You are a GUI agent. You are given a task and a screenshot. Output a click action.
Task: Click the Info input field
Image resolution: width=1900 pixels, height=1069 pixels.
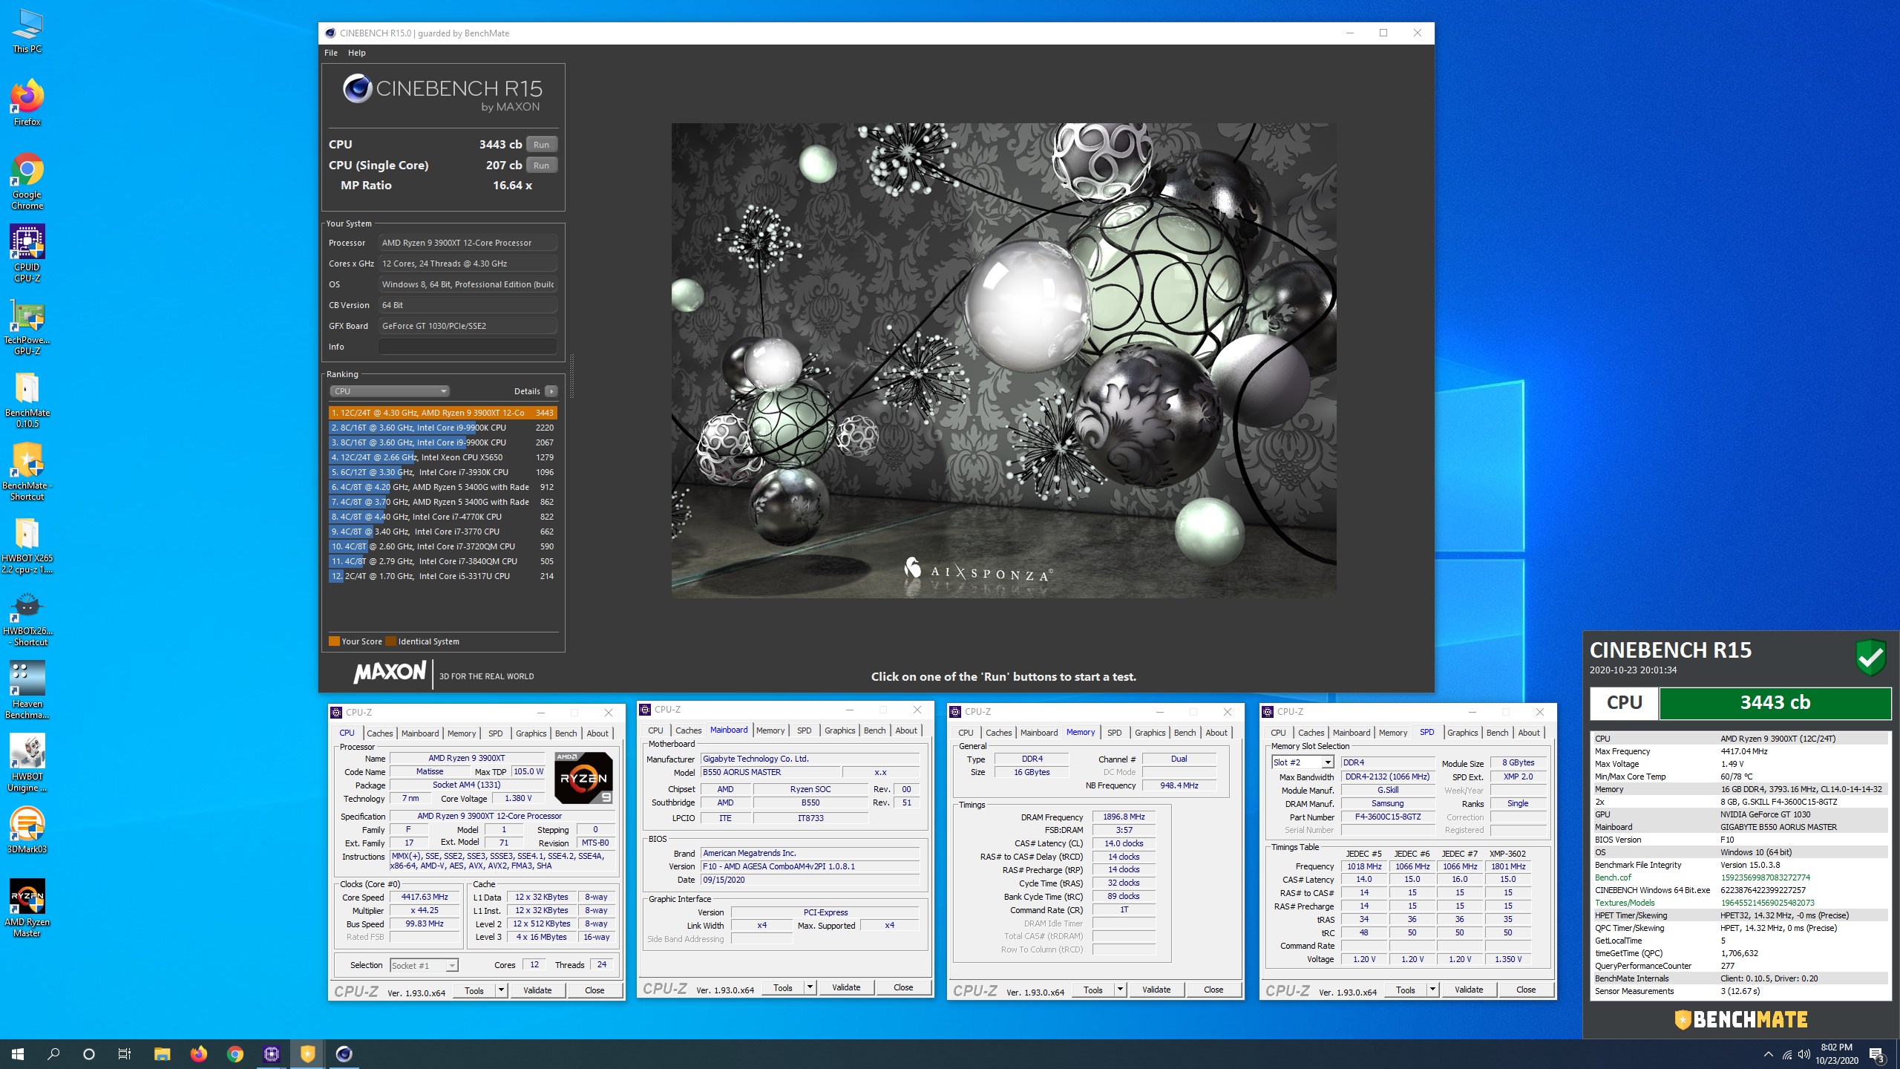(x=468, y=347)
